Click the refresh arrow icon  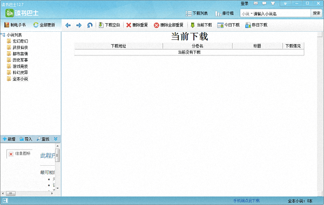(90, 25)
